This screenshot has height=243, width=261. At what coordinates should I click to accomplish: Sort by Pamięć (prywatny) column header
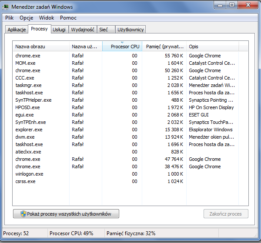click(164, 47)
